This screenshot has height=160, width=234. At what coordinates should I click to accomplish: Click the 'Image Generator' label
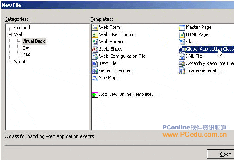203,70
